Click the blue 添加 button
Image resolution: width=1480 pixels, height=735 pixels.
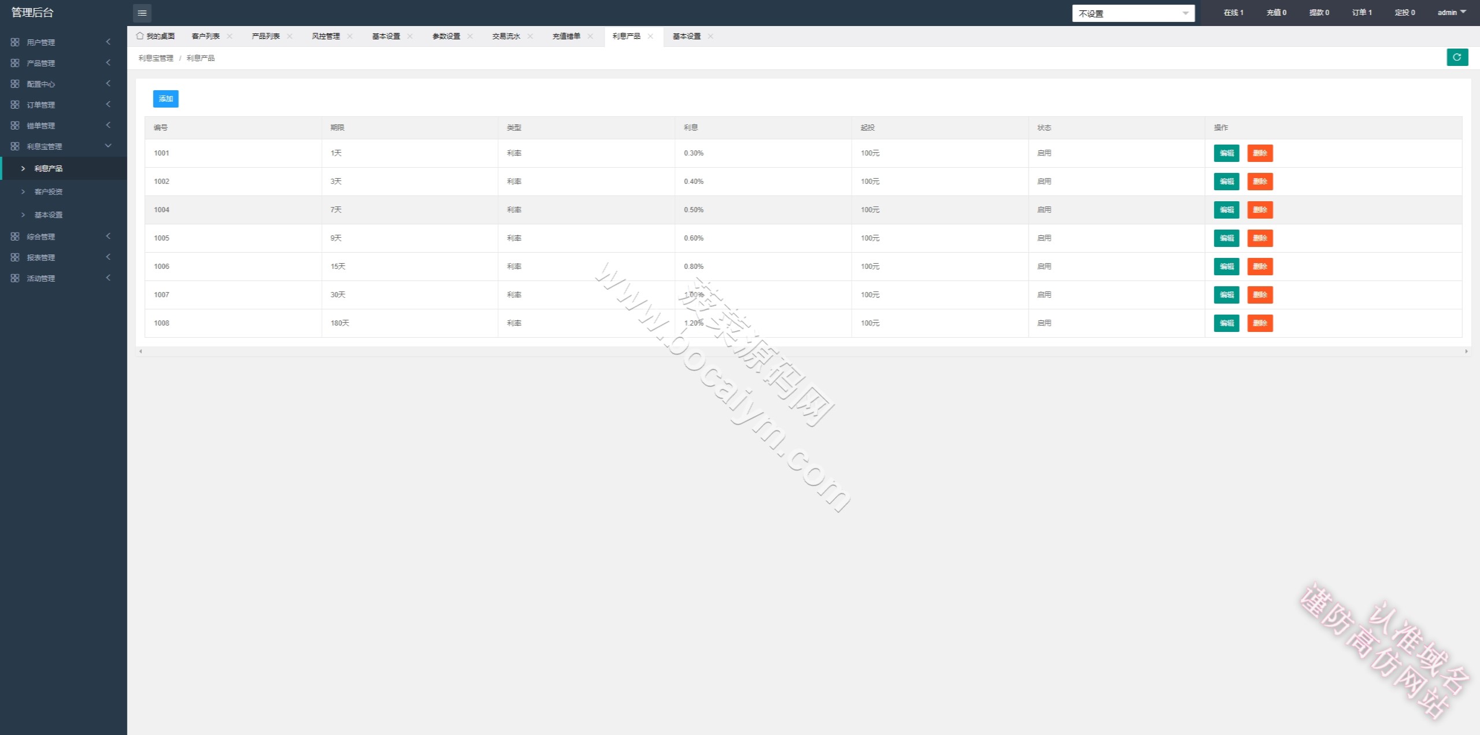[x=166, y=99]
